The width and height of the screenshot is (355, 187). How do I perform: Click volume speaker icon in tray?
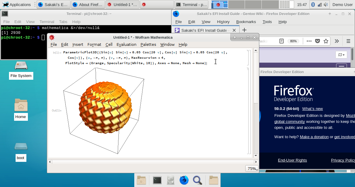(326, 4)
